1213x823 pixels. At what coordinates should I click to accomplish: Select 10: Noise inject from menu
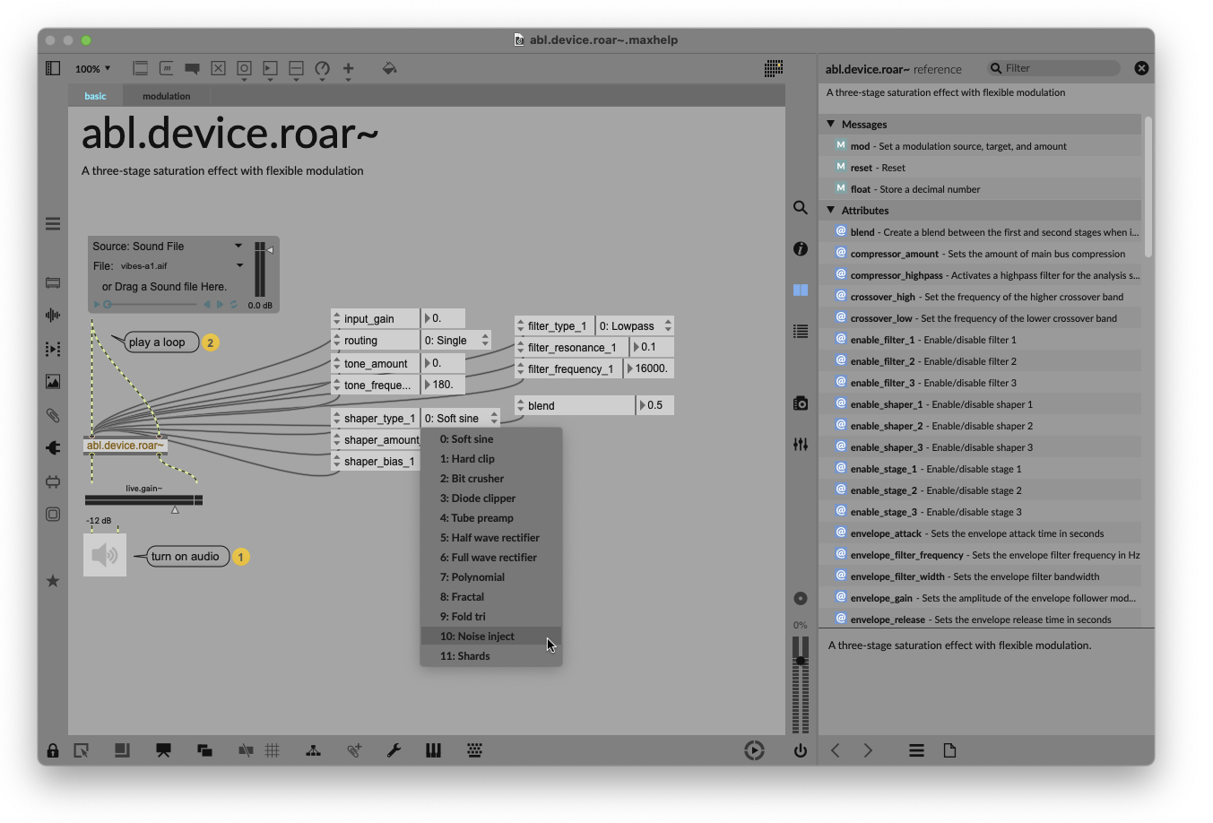pos(477,637)
